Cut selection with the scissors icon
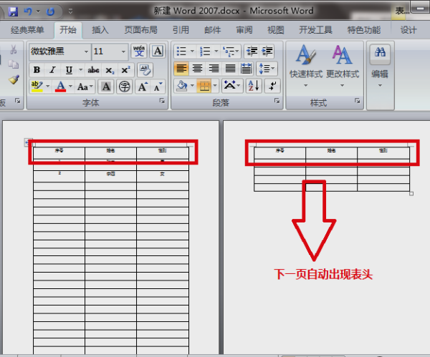430x357 pixels. tap(13, 49)
